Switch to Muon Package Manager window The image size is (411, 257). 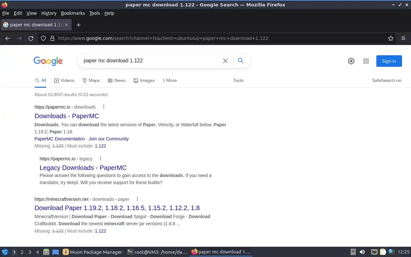[x=92, y=252]
